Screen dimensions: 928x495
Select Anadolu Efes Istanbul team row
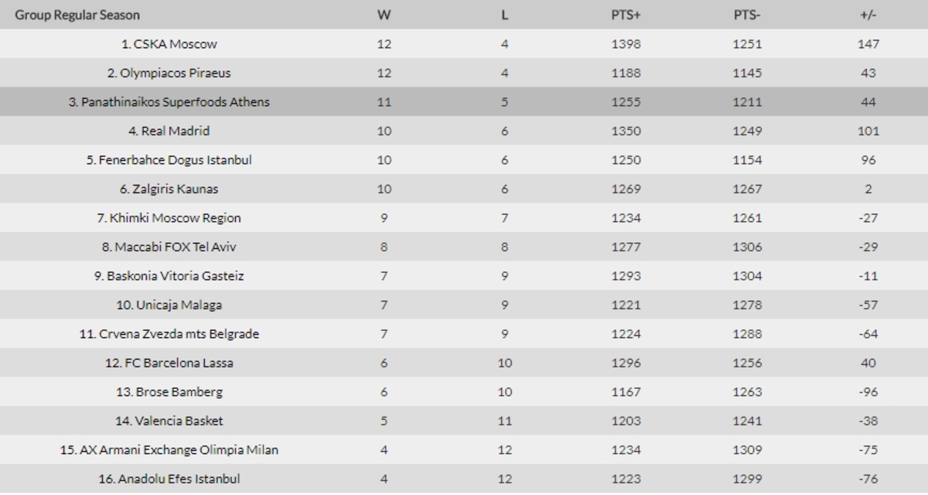click(464, 479)
